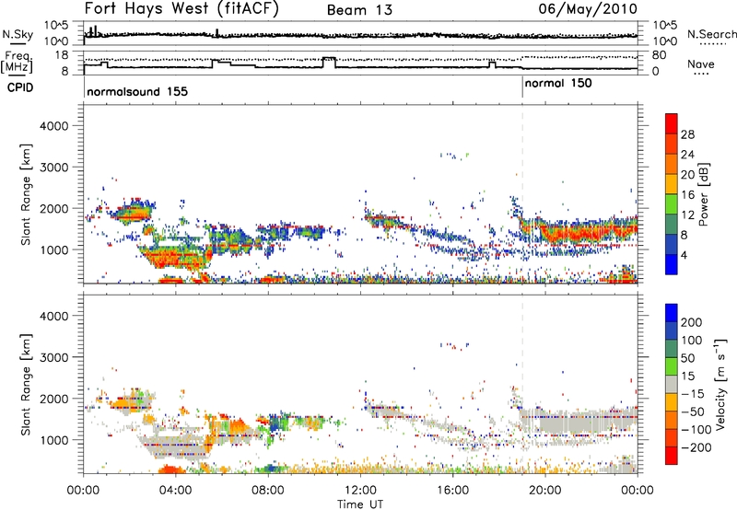Click the '12:00' time axis label
The image size is (737, 510).
(360, 491)
